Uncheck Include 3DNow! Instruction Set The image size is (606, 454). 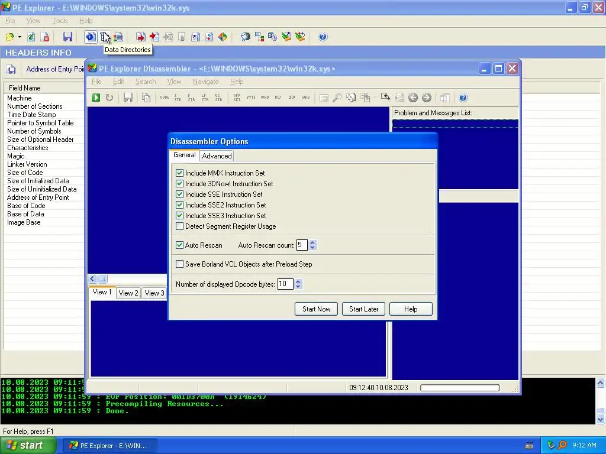tap(179, 184)
